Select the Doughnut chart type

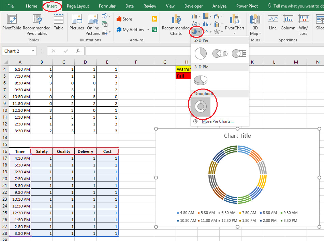(201, 107)
